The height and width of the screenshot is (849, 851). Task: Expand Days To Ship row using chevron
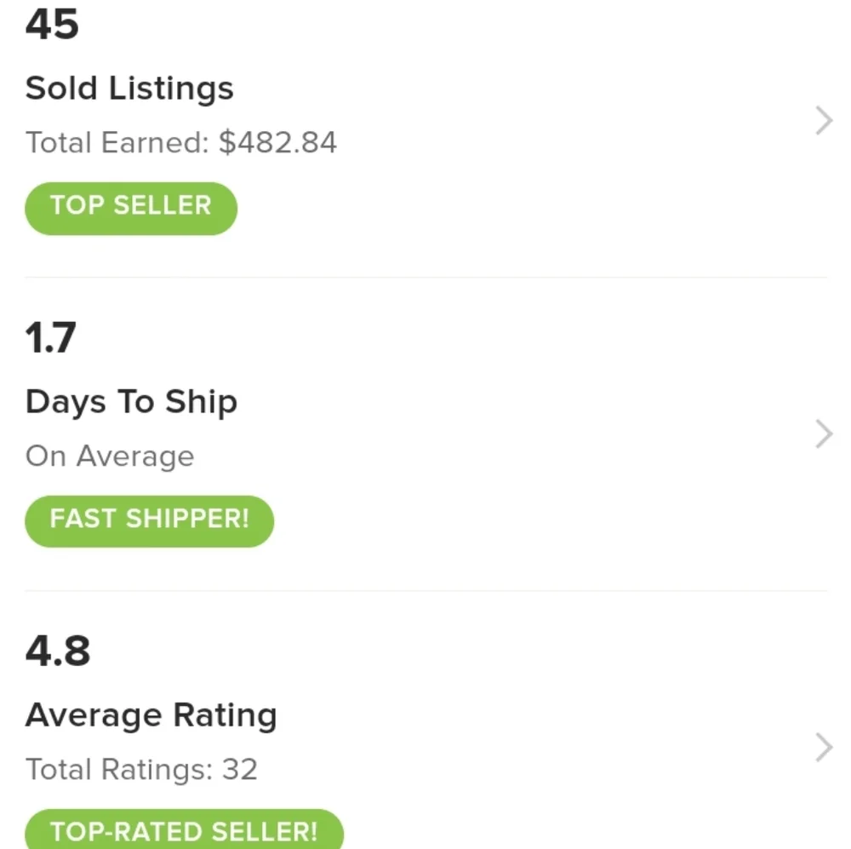coord(823,434)
